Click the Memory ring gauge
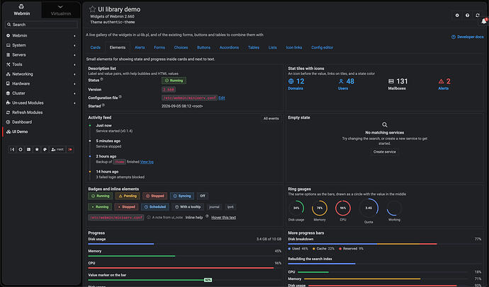 (x=320, y=208)
